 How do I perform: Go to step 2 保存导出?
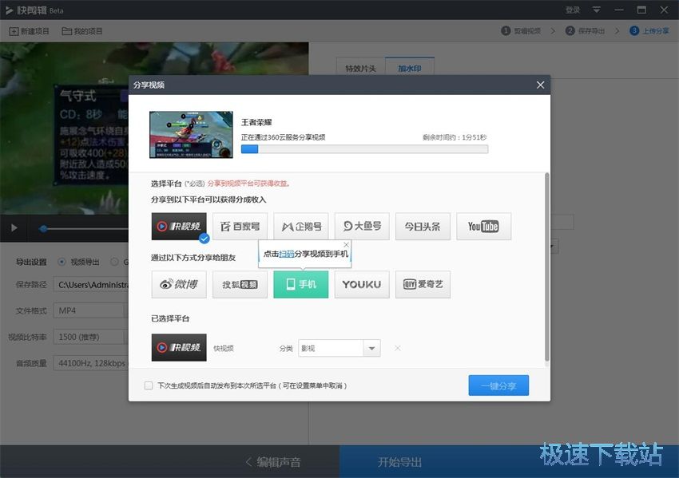[x=585, y=30]
